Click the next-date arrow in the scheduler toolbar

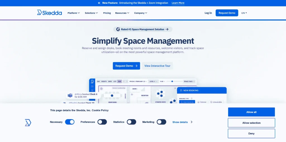(x=127, y=81)
